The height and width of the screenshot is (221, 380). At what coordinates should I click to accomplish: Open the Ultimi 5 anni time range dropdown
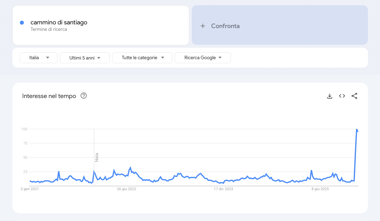(85, 58)
